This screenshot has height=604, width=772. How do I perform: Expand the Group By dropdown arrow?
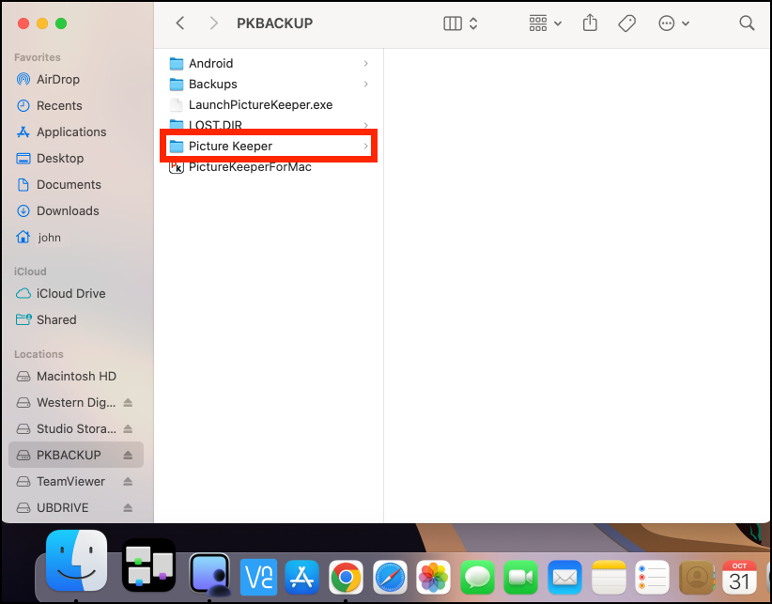click(x=558, y=23)
